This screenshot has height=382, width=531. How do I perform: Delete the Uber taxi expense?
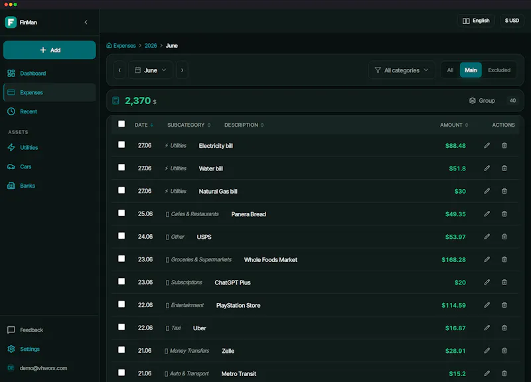[504, 328]
